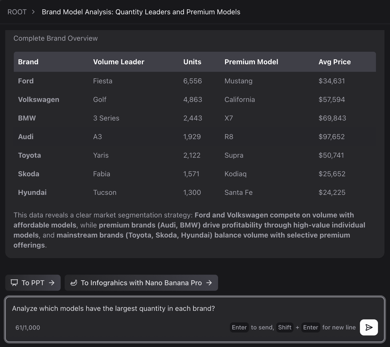This screenshot has width=390, height=347.
Task: Click the presentation icon on To PPT
Action: click(x=14, y=283)
